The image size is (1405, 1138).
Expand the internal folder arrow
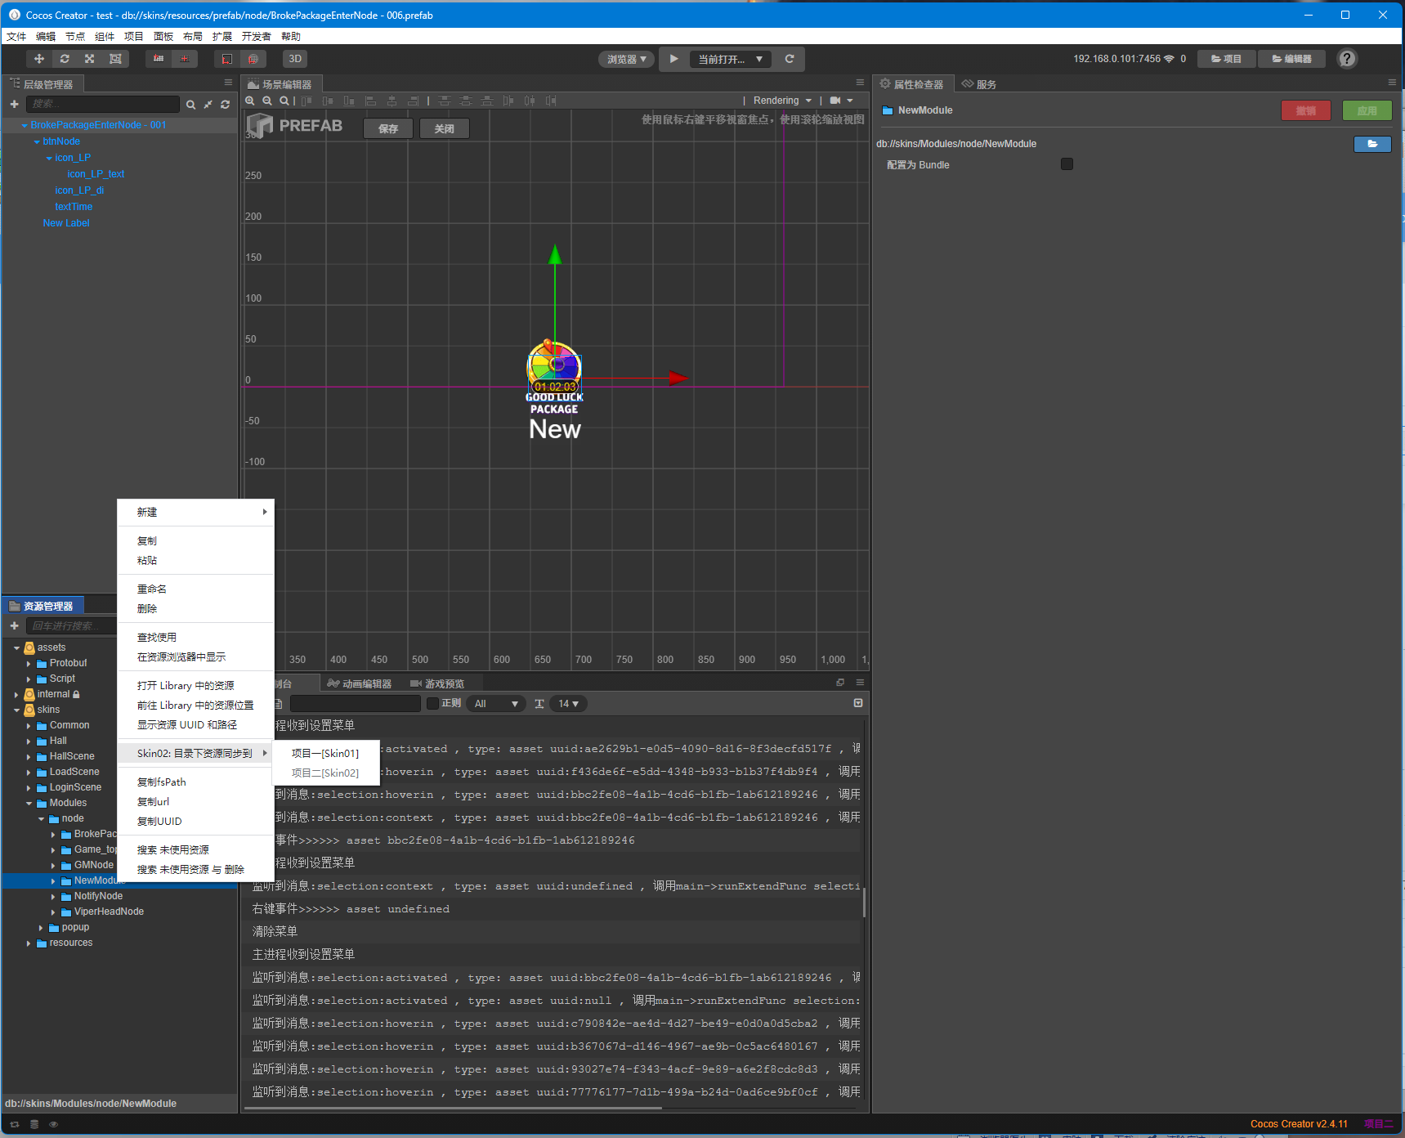tap(16, 695)
